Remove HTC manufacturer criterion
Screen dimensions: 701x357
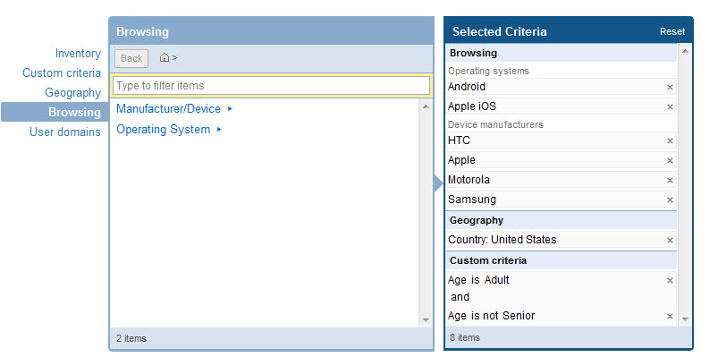click(x=670, y=141)
